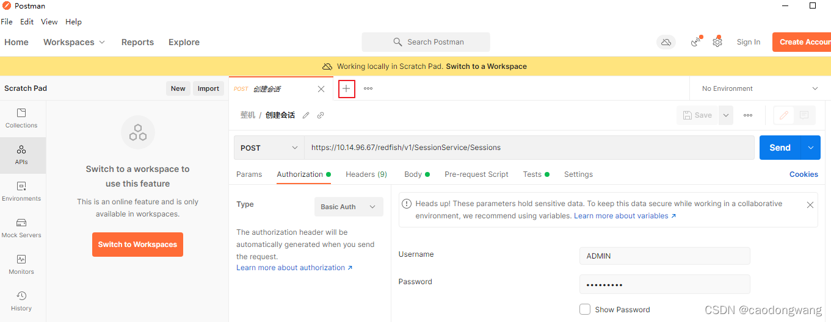This screenshot has width=831, height=322.
Task: Click the edit pencil mode icon
Action: pos(784,115)
